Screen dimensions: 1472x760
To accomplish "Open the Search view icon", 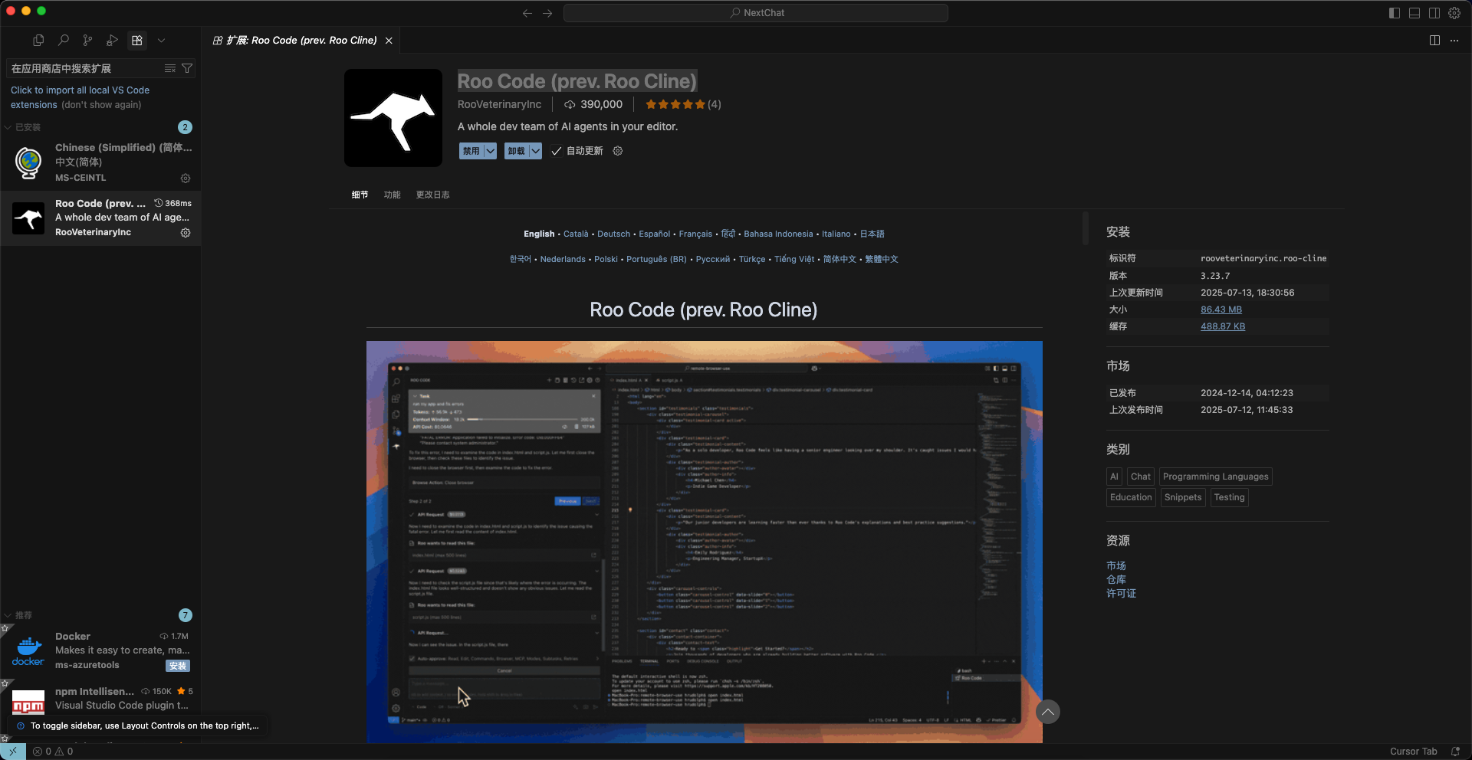I will 64,41.
